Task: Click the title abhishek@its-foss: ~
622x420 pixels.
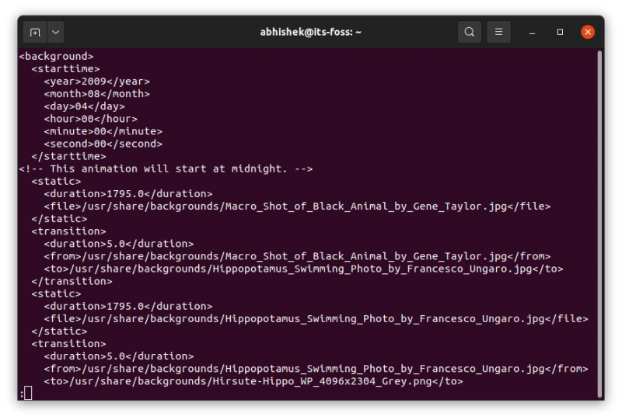Action: point(310,32)
